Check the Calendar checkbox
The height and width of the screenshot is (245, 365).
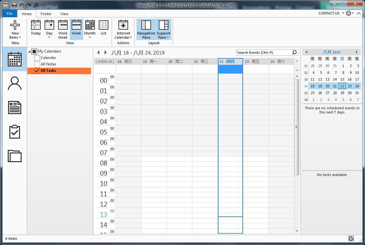pos(37,58)
